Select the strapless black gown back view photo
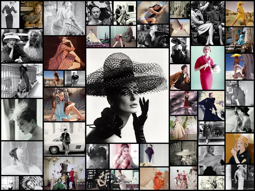This screenshot has height=191, width=255. coord(180,51)
